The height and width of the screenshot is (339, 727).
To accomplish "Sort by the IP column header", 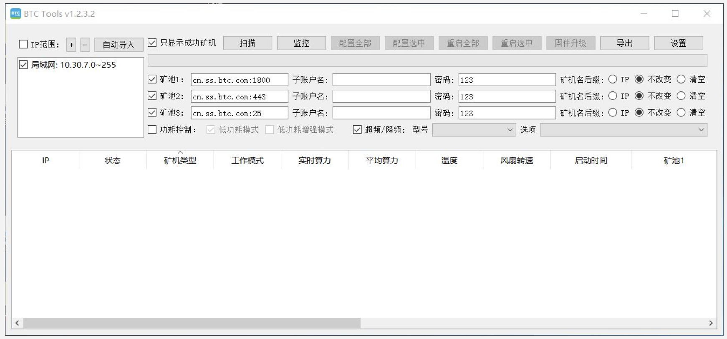I will tap(45, 160).
